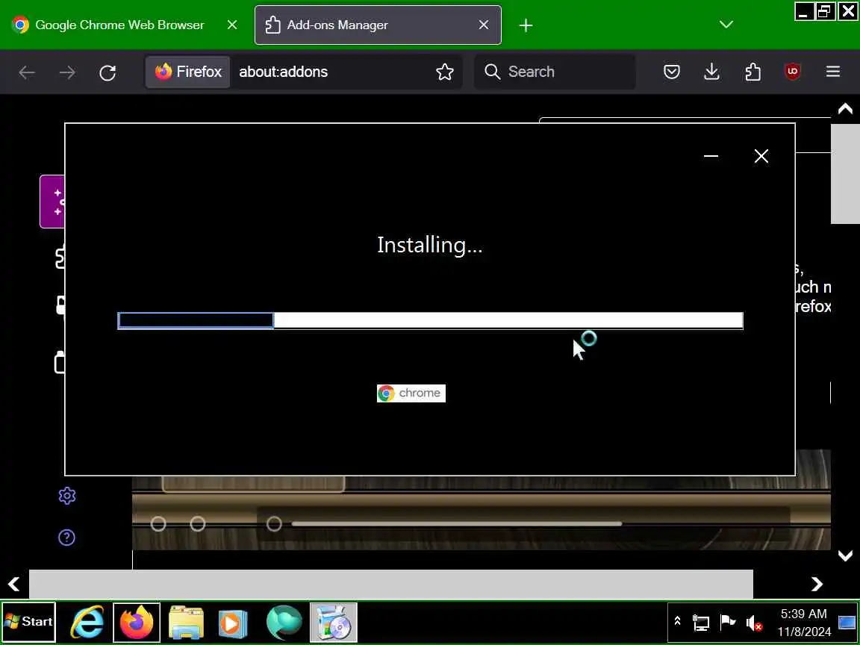The image size is (860, 645).
Task: Go forward to next page
Action: click(x=67, y=72)
